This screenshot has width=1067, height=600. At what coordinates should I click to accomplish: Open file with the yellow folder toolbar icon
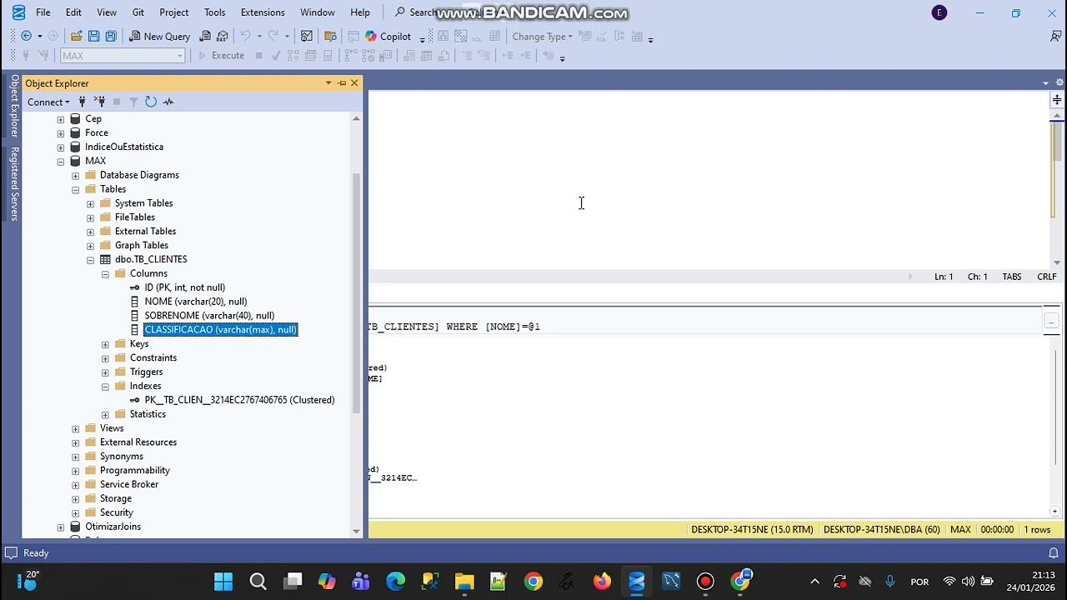(x=77, y=36)
